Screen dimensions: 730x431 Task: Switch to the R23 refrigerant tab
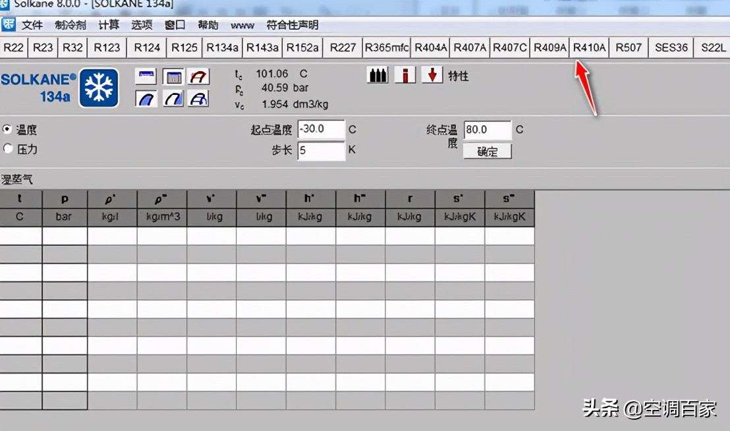tap(43, 47)
